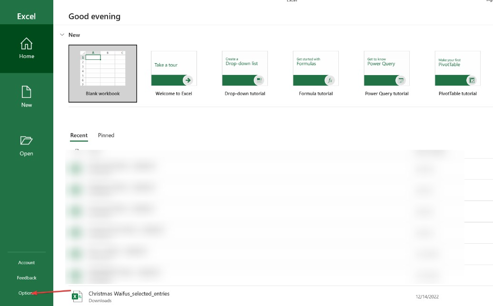The height and width of the screenshot is (306, 493).
Task: Click the Open folder icon in the sidebar
Action: pyautogui.click(x=27, y=144)
